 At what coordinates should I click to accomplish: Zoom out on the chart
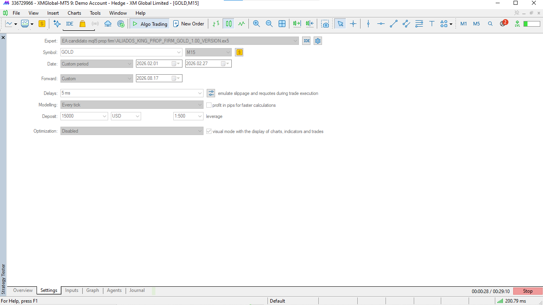[x=269, y=24]
